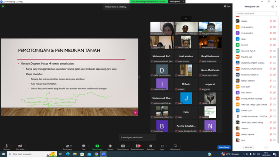
Task: Toggle microphone icon for Vanessa
Action: tap(271, 128)
